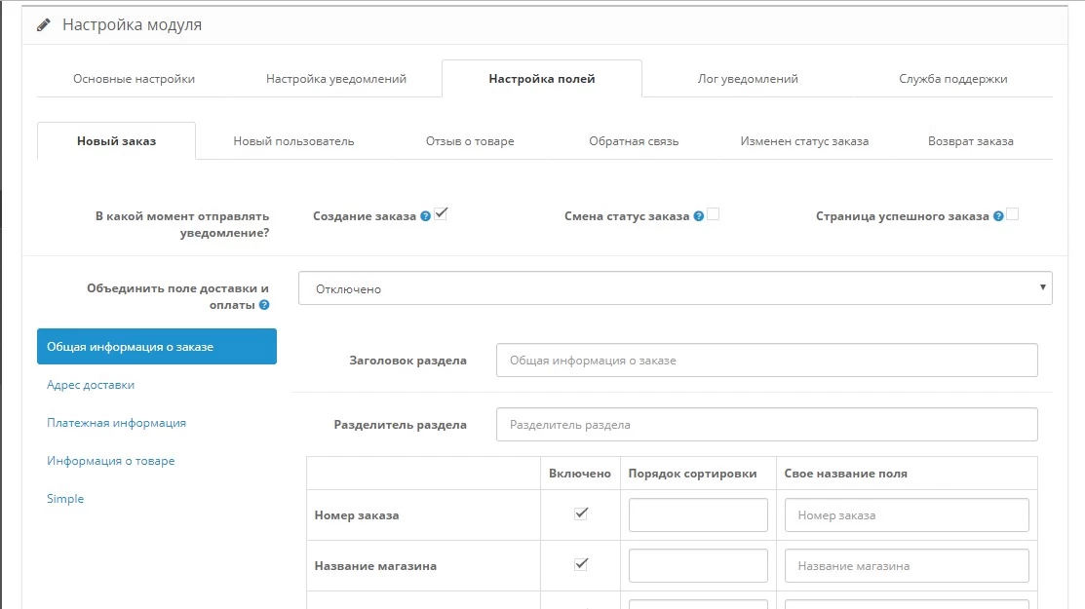Toggle the Создание заказа checkbox
This screenshot has width=1085, height=609.
[441, 214]
